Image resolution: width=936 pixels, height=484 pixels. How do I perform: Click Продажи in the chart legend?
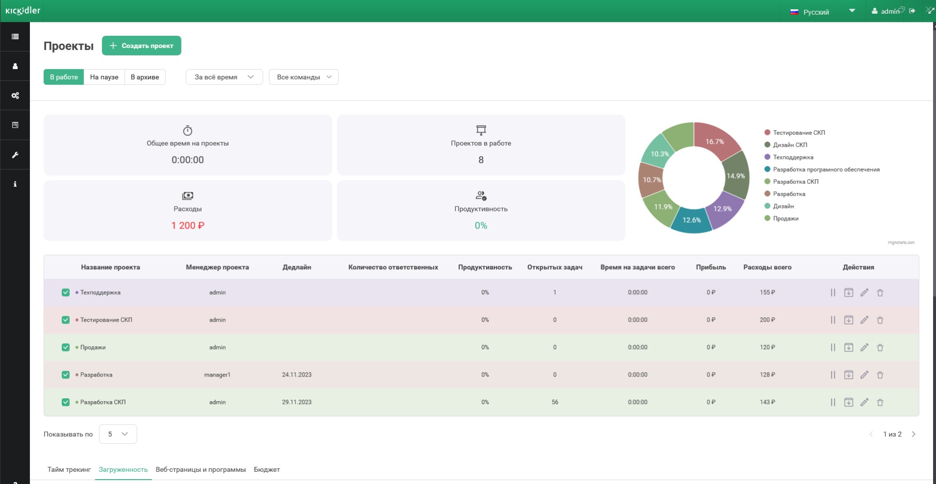click(786, 219)
